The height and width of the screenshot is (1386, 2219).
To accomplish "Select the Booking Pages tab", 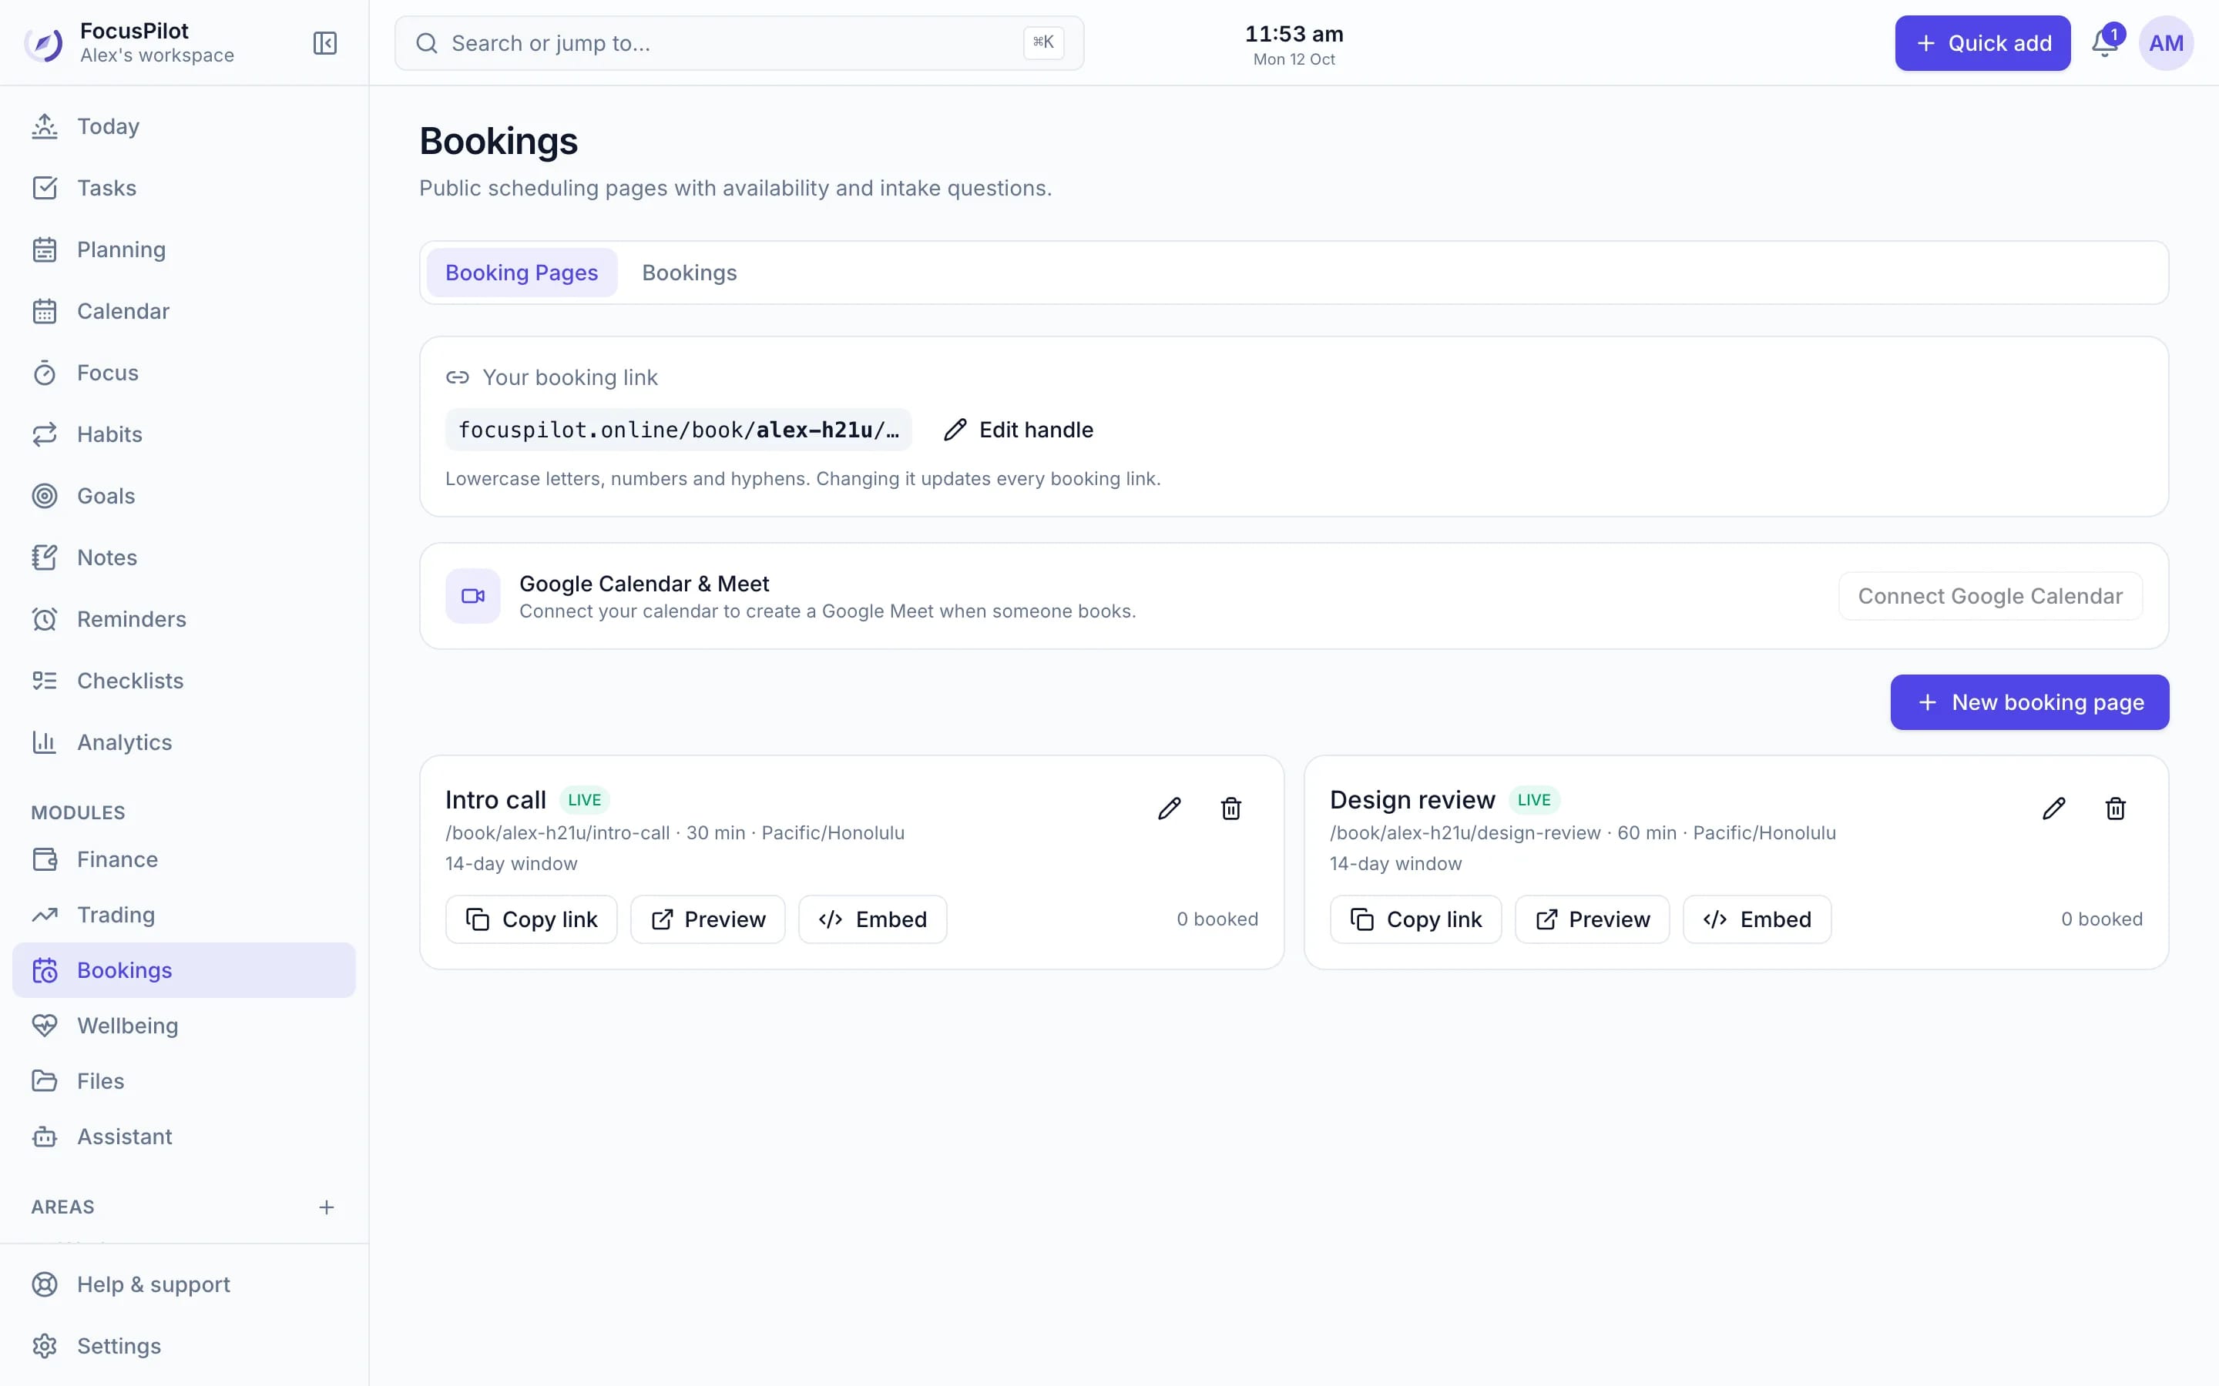I will [522, 273].
